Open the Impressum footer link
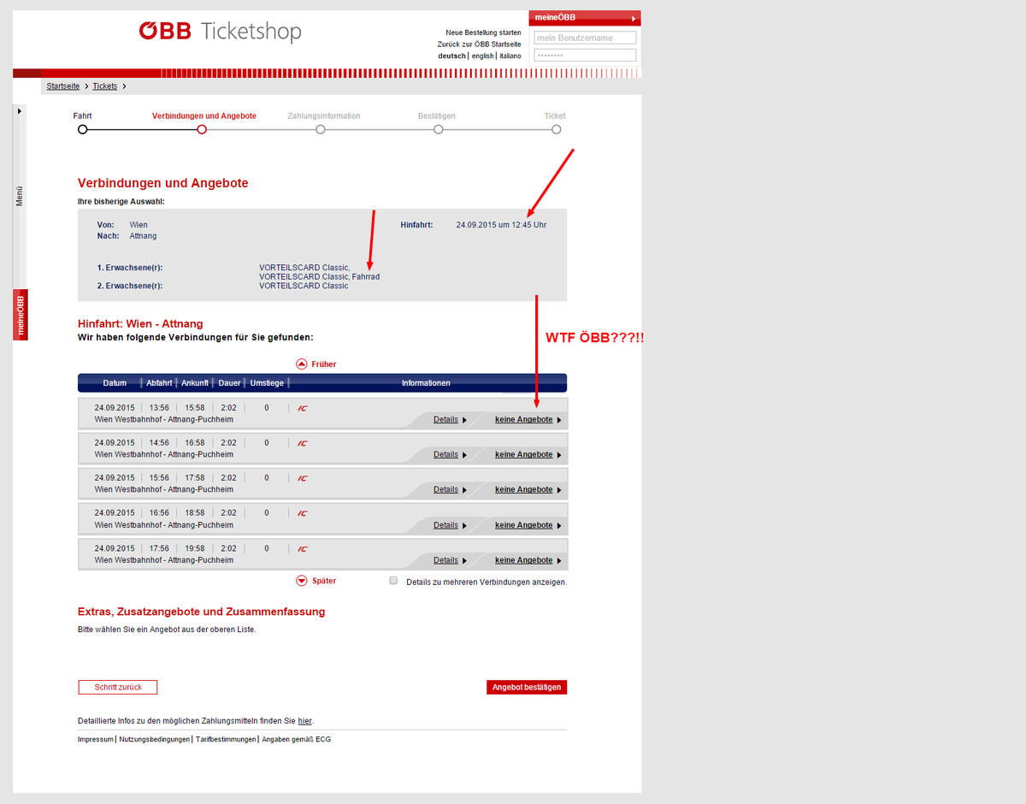This screenshot has height=804, width=1026. (x=95, y=739)
